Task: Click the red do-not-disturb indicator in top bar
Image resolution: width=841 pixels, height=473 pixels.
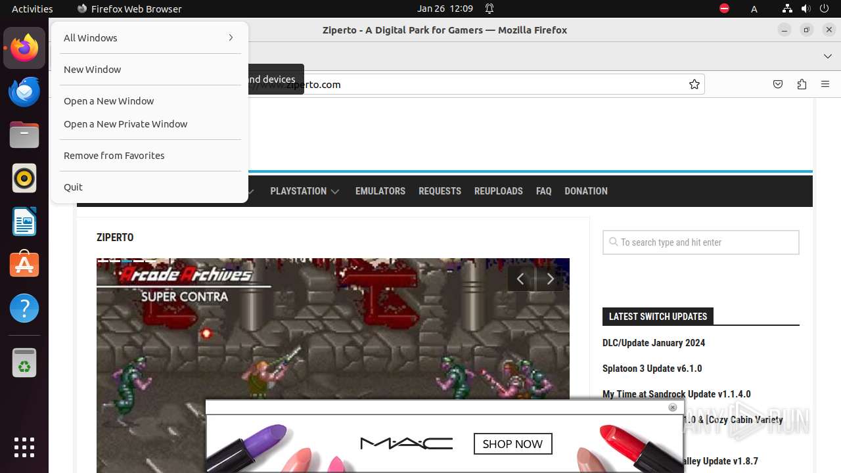Action: pos(724,9)
